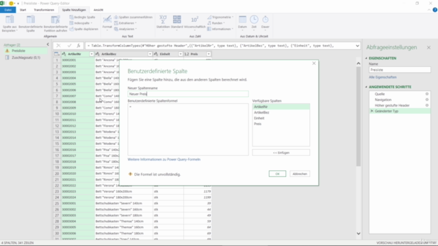The height and width of the screenshot is (246, 438).
Task: Open the Informationen dropdown
Action: pos(220,29)
